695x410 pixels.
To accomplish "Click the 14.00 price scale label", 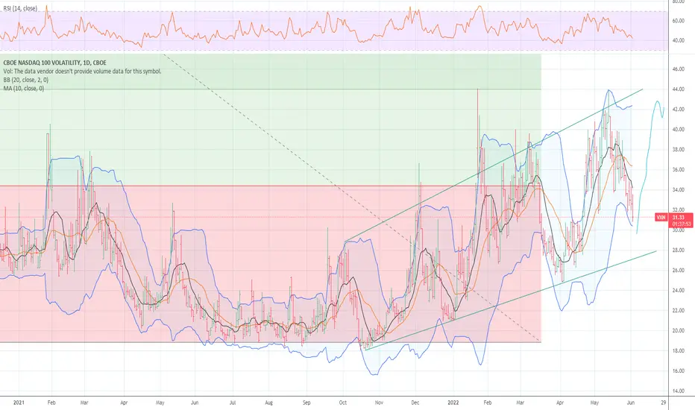I will pyautogui.click(x=678, y=391).
